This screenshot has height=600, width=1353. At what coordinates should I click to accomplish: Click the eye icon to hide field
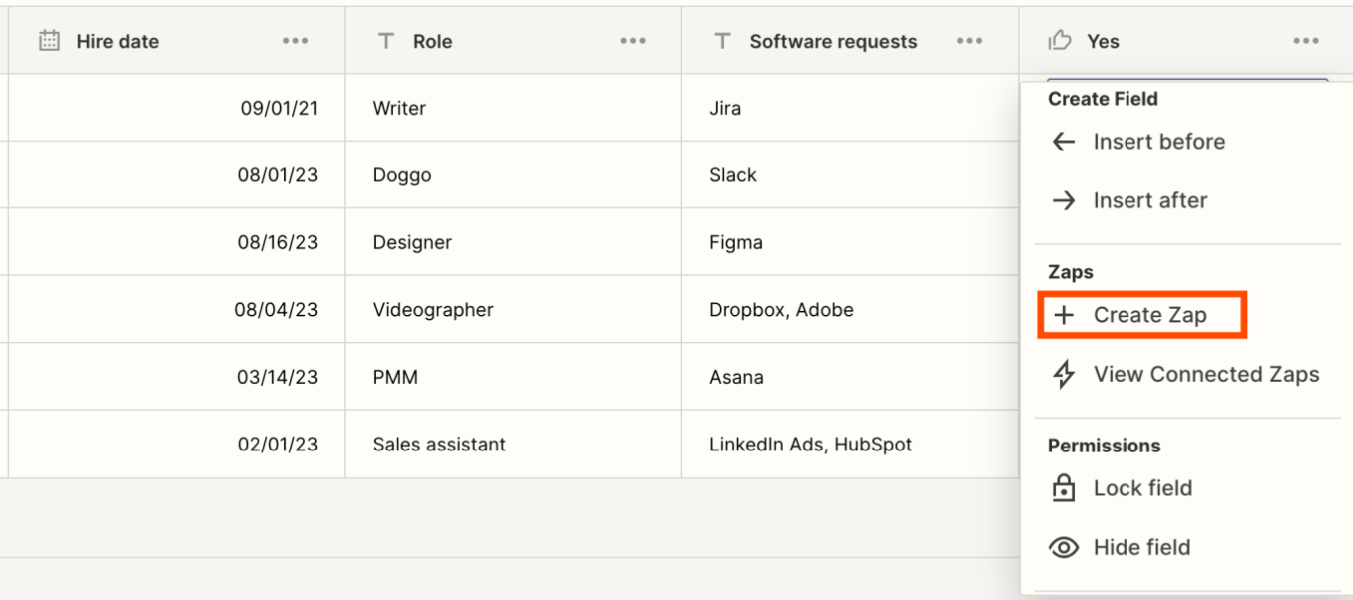coord(1064,547)
